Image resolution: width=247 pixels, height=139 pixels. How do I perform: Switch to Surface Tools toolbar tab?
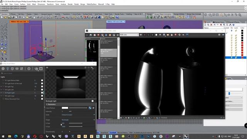pos(88,14)
